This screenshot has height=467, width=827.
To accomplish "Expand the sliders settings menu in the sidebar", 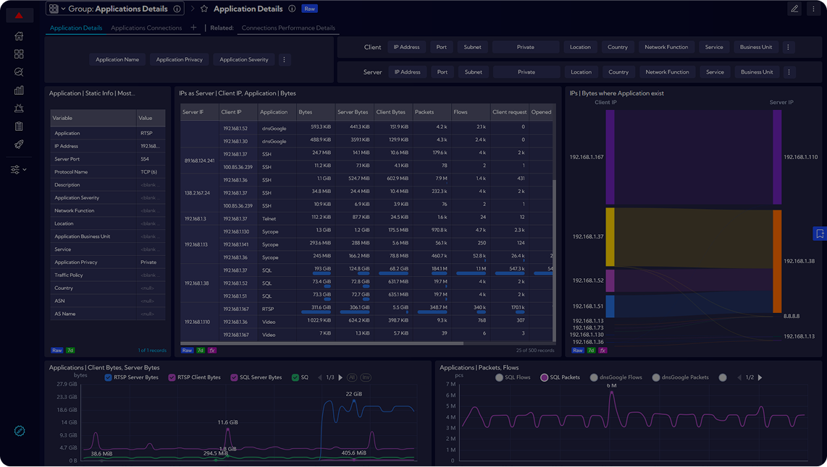I will pos(19,170).
